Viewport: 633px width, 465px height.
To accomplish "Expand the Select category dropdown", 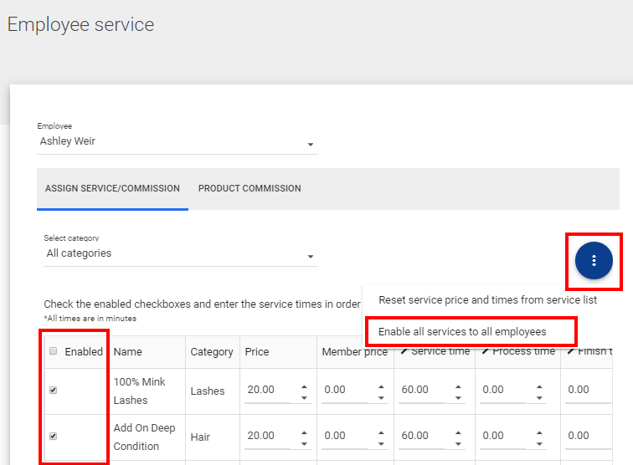I will coord(180,254).
